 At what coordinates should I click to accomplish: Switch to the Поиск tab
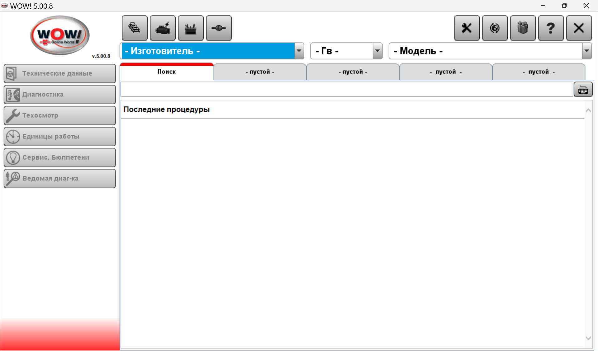[x=167, y=72]
